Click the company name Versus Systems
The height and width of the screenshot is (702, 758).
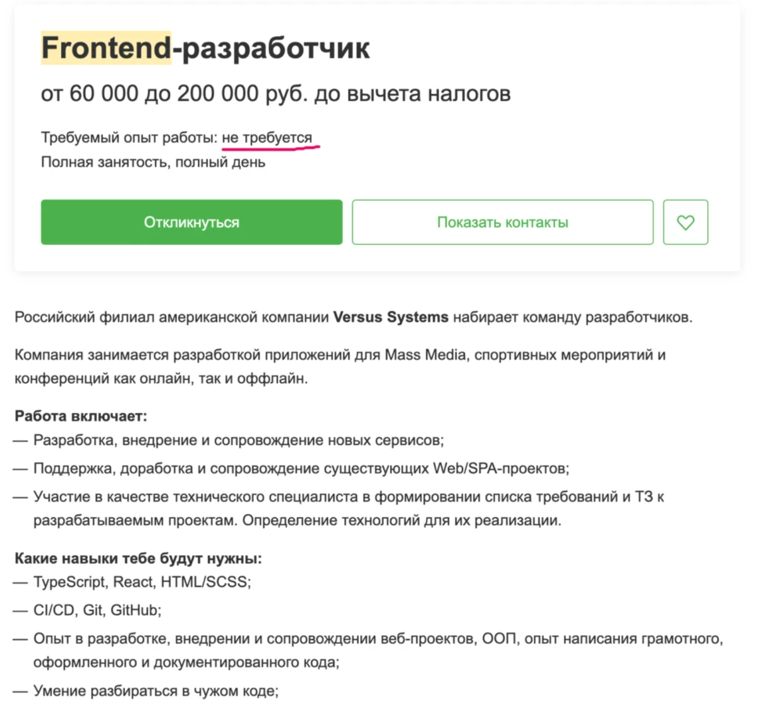pos(392,317)
